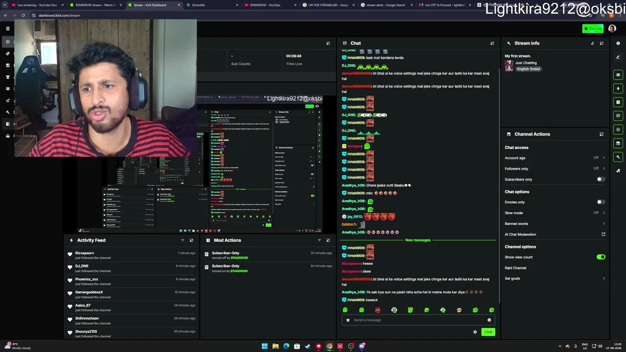This screenshot has width=626, height=352.
Task: Open Raid Channel option
Action: tap(515, 268)
